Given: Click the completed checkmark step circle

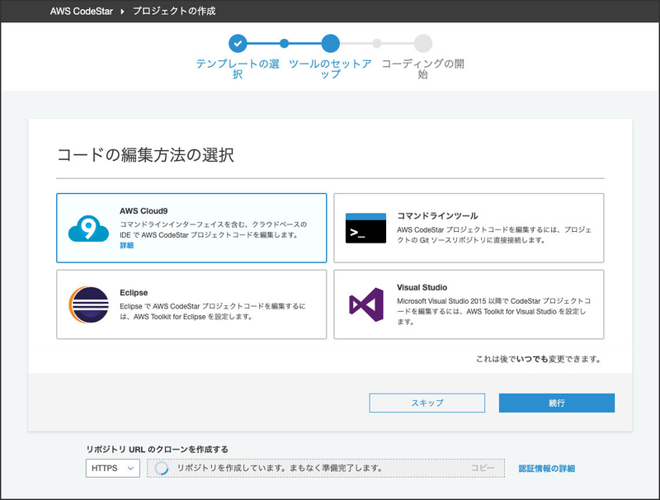Looking at the screenshot, I should [238, 44].
